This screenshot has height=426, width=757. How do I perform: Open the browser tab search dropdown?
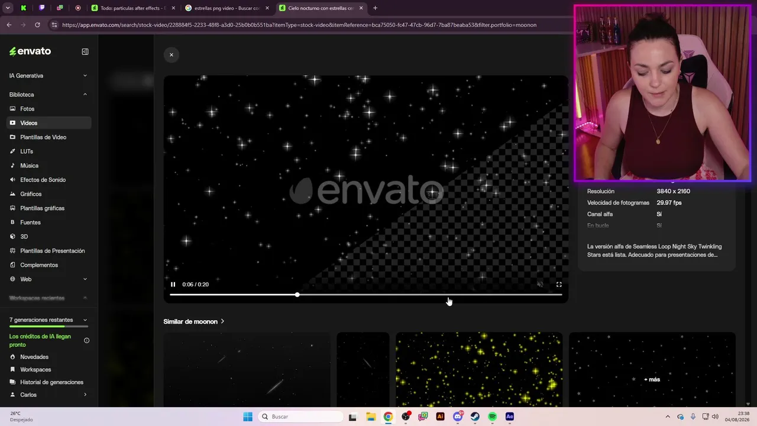pos(8,8)
